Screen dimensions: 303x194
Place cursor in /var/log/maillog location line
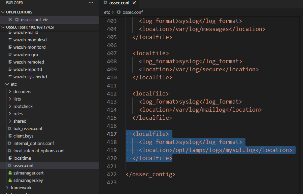pos(200,110)
